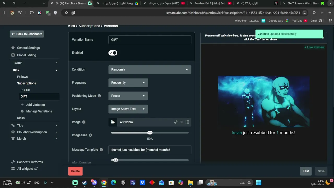Open the Chrome three-dot menu

point(4,13)
